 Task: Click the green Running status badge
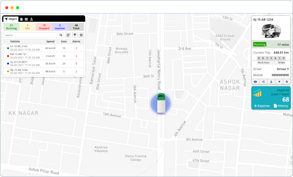260,44
